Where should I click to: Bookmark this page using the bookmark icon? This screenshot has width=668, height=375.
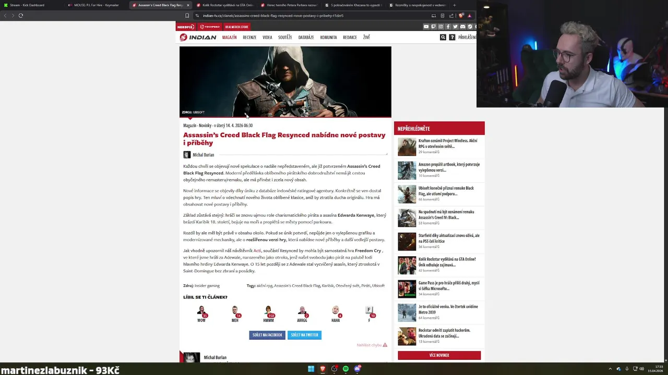click(187, 16)
